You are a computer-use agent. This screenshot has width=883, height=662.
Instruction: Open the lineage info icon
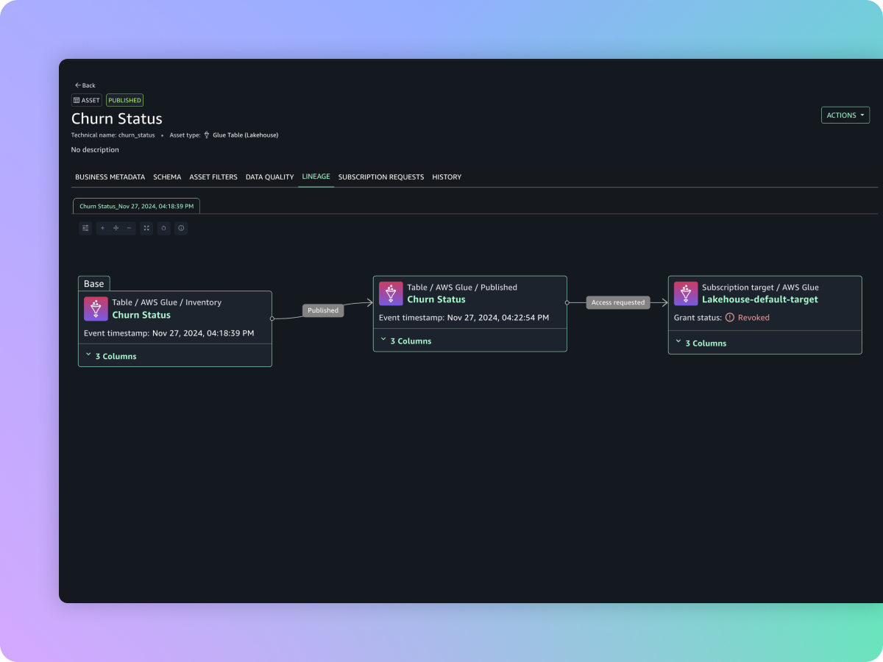pos(181,228)
